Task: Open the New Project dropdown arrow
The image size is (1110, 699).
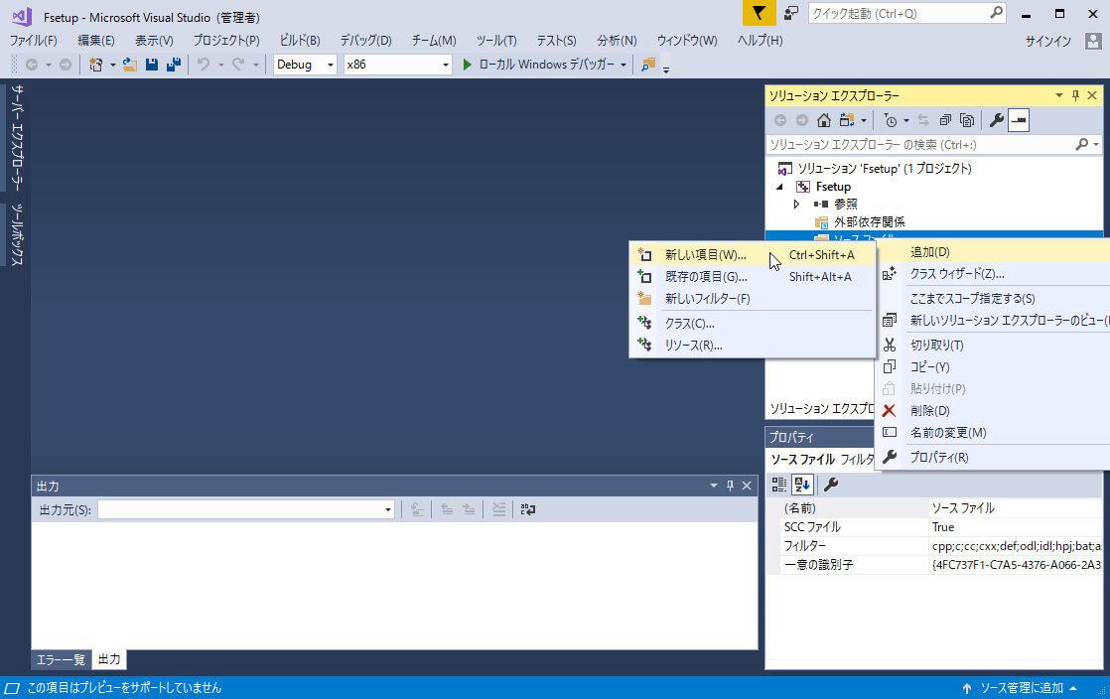Action: pyautogui.click(x=112, y=65)
